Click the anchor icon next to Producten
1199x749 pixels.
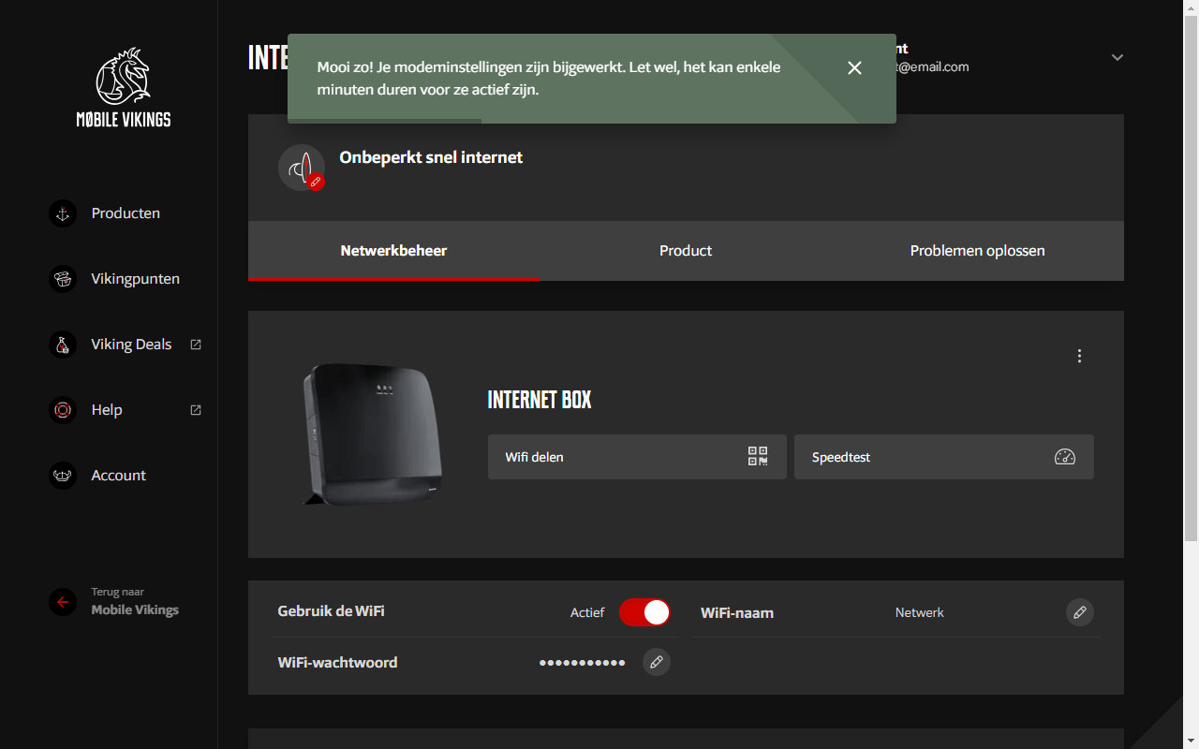63,213
